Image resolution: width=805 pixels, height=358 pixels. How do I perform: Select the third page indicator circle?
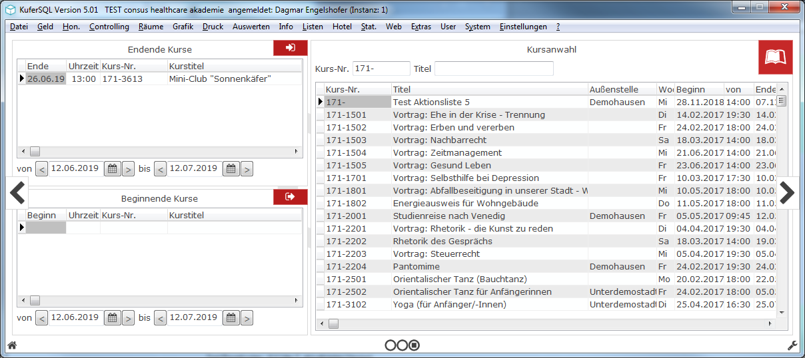pyautogui.click(x=414, y=345)
